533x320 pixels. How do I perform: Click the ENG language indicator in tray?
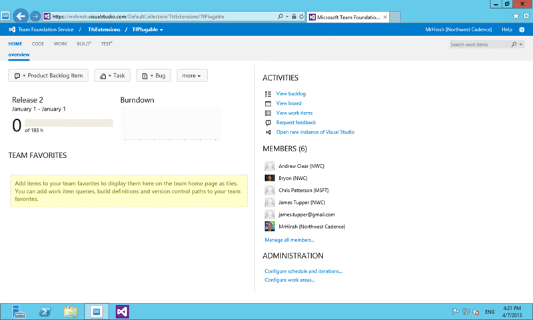490,312
